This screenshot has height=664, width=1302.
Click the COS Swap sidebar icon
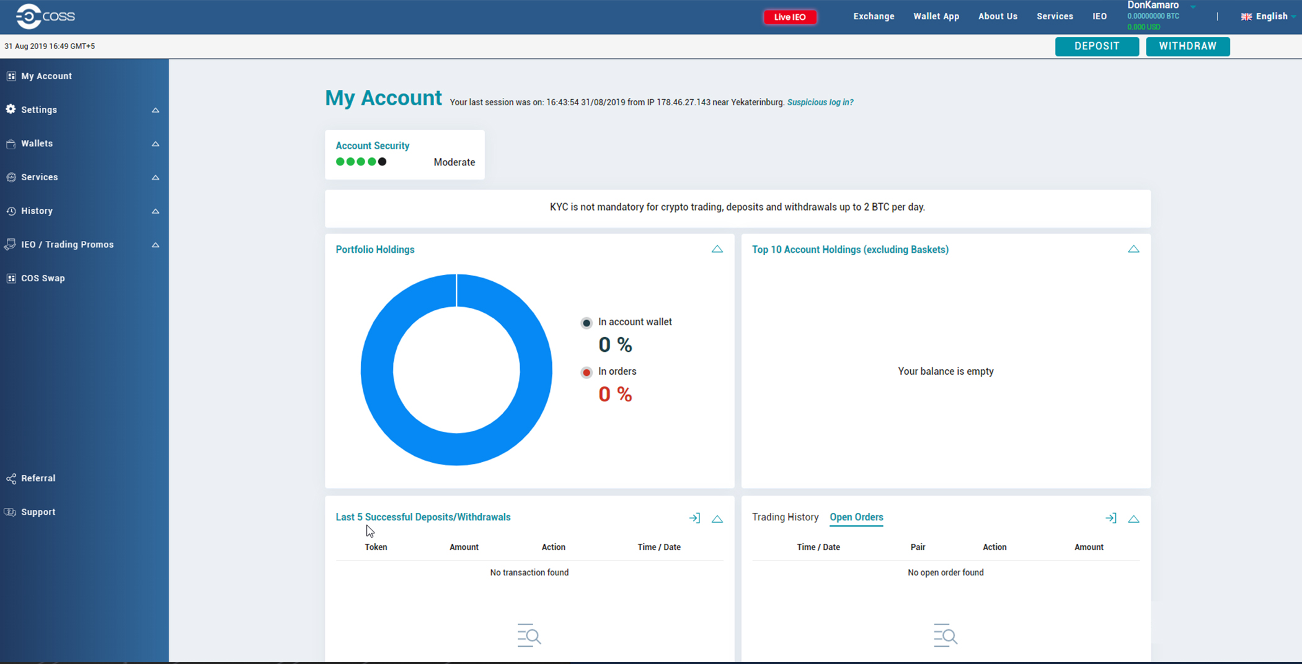tap(11, 278)
